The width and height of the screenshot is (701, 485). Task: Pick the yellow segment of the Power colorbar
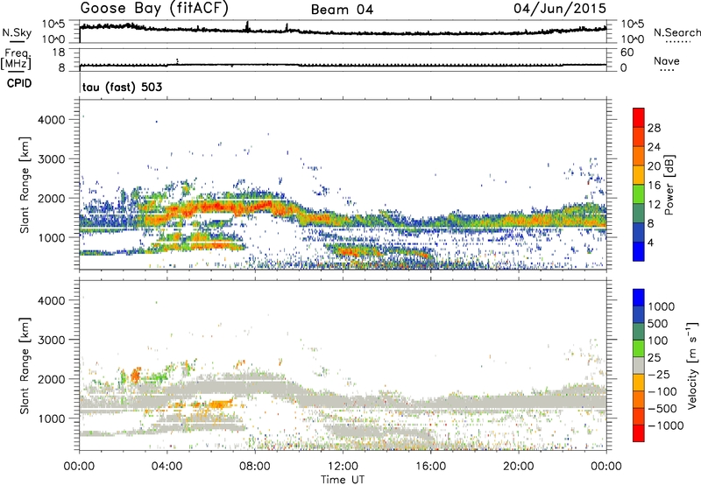click(639, 174)
